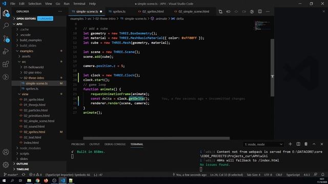The width and height of the screenshot is (328, 184).
Task: Click the TypeScript language mode in status bar
Action: pyautogui.click(x=293, y=175)
